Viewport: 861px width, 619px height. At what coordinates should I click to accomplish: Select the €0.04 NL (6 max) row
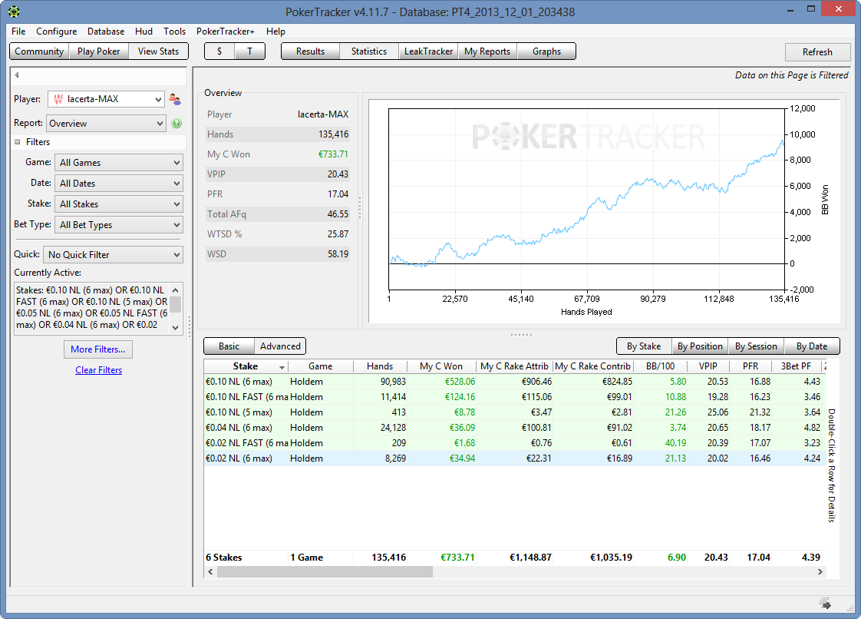click(x=514, y=428)
